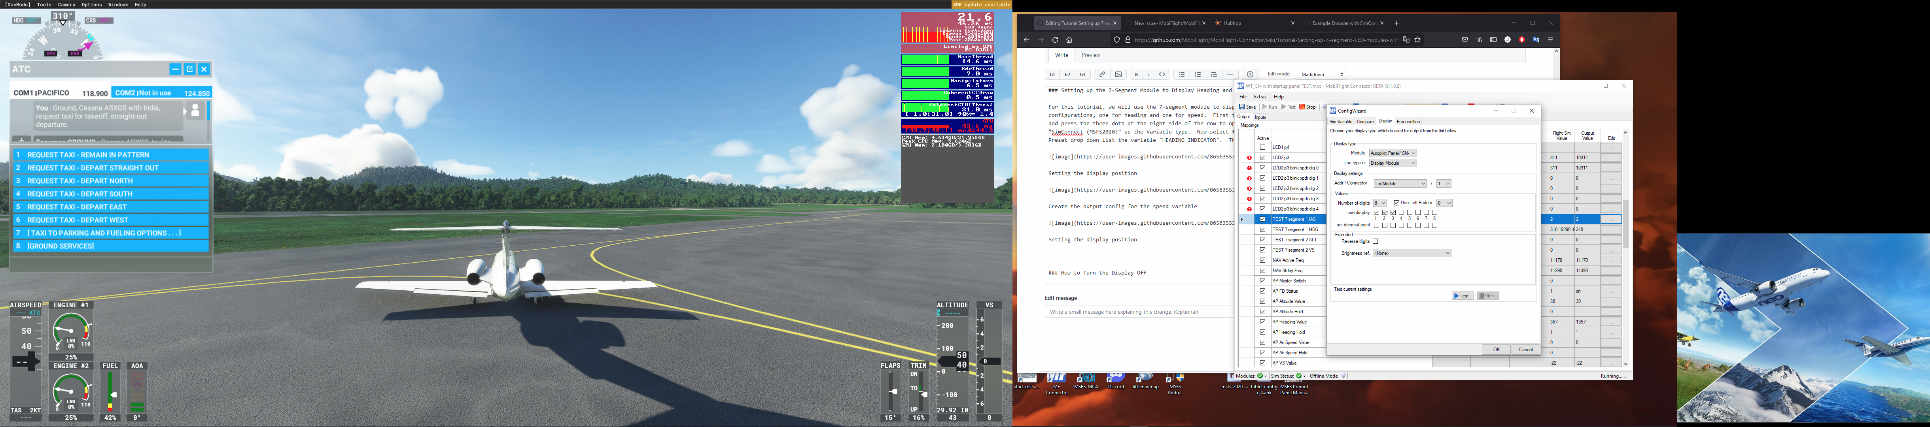Open the Number of digits dropdown
Viewport: 1930px width, 427px height.
(x=1379, y=203)
